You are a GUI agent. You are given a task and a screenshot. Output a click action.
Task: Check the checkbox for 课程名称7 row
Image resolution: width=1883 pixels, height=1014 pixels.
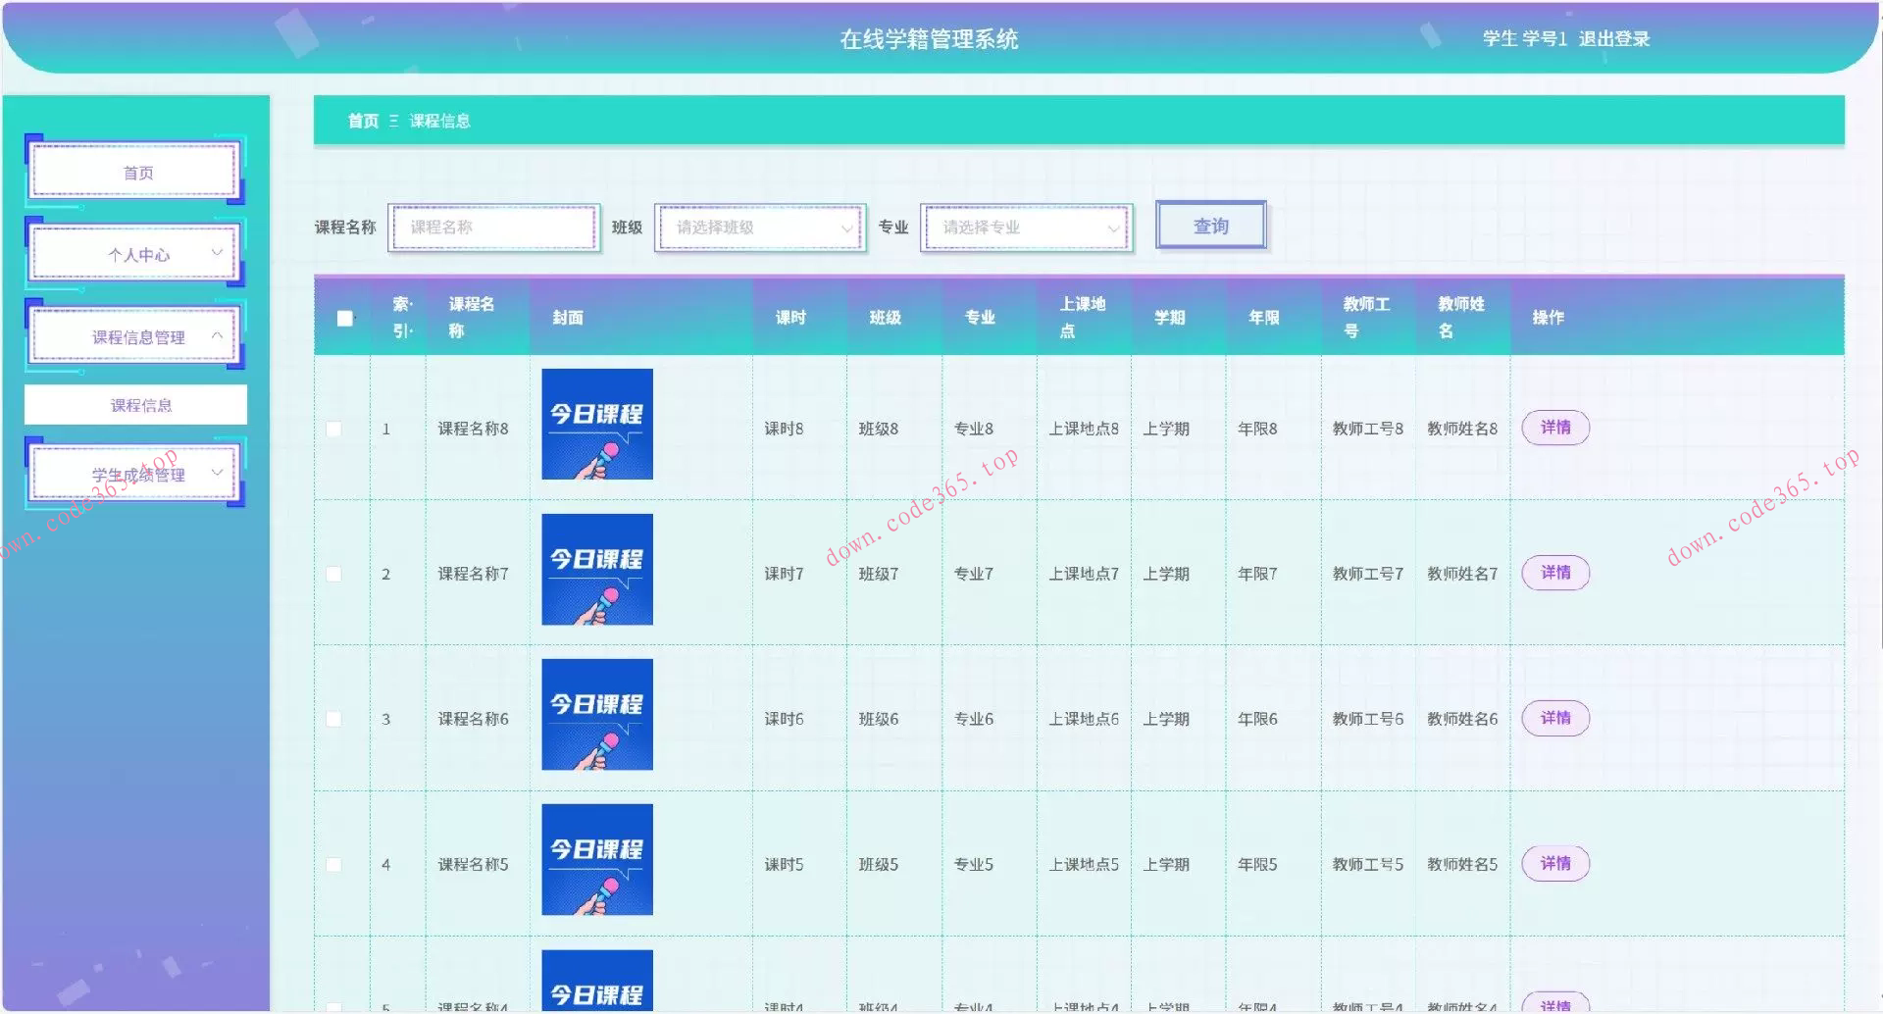(x=334, y=573)
